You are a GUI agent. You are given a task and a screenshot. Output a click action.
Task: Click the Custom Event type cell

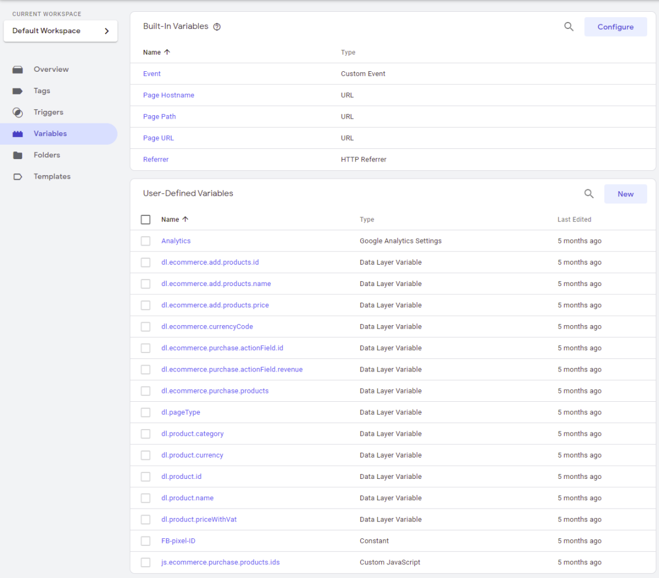click(x=363, y=74)
